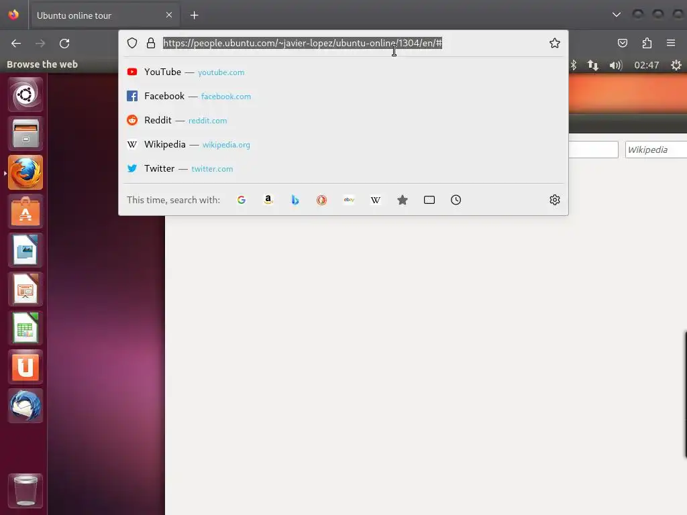Image resolution: width=687 pixels, height=515 pixels.
Task: Open the 02:47 clock indicator
Action: pyautogui.click(x=647, y=65)
